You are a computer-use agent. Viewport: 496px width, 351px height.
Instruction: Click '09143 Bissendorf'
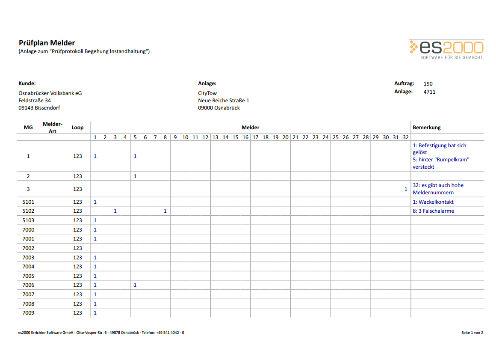[39, 108]
